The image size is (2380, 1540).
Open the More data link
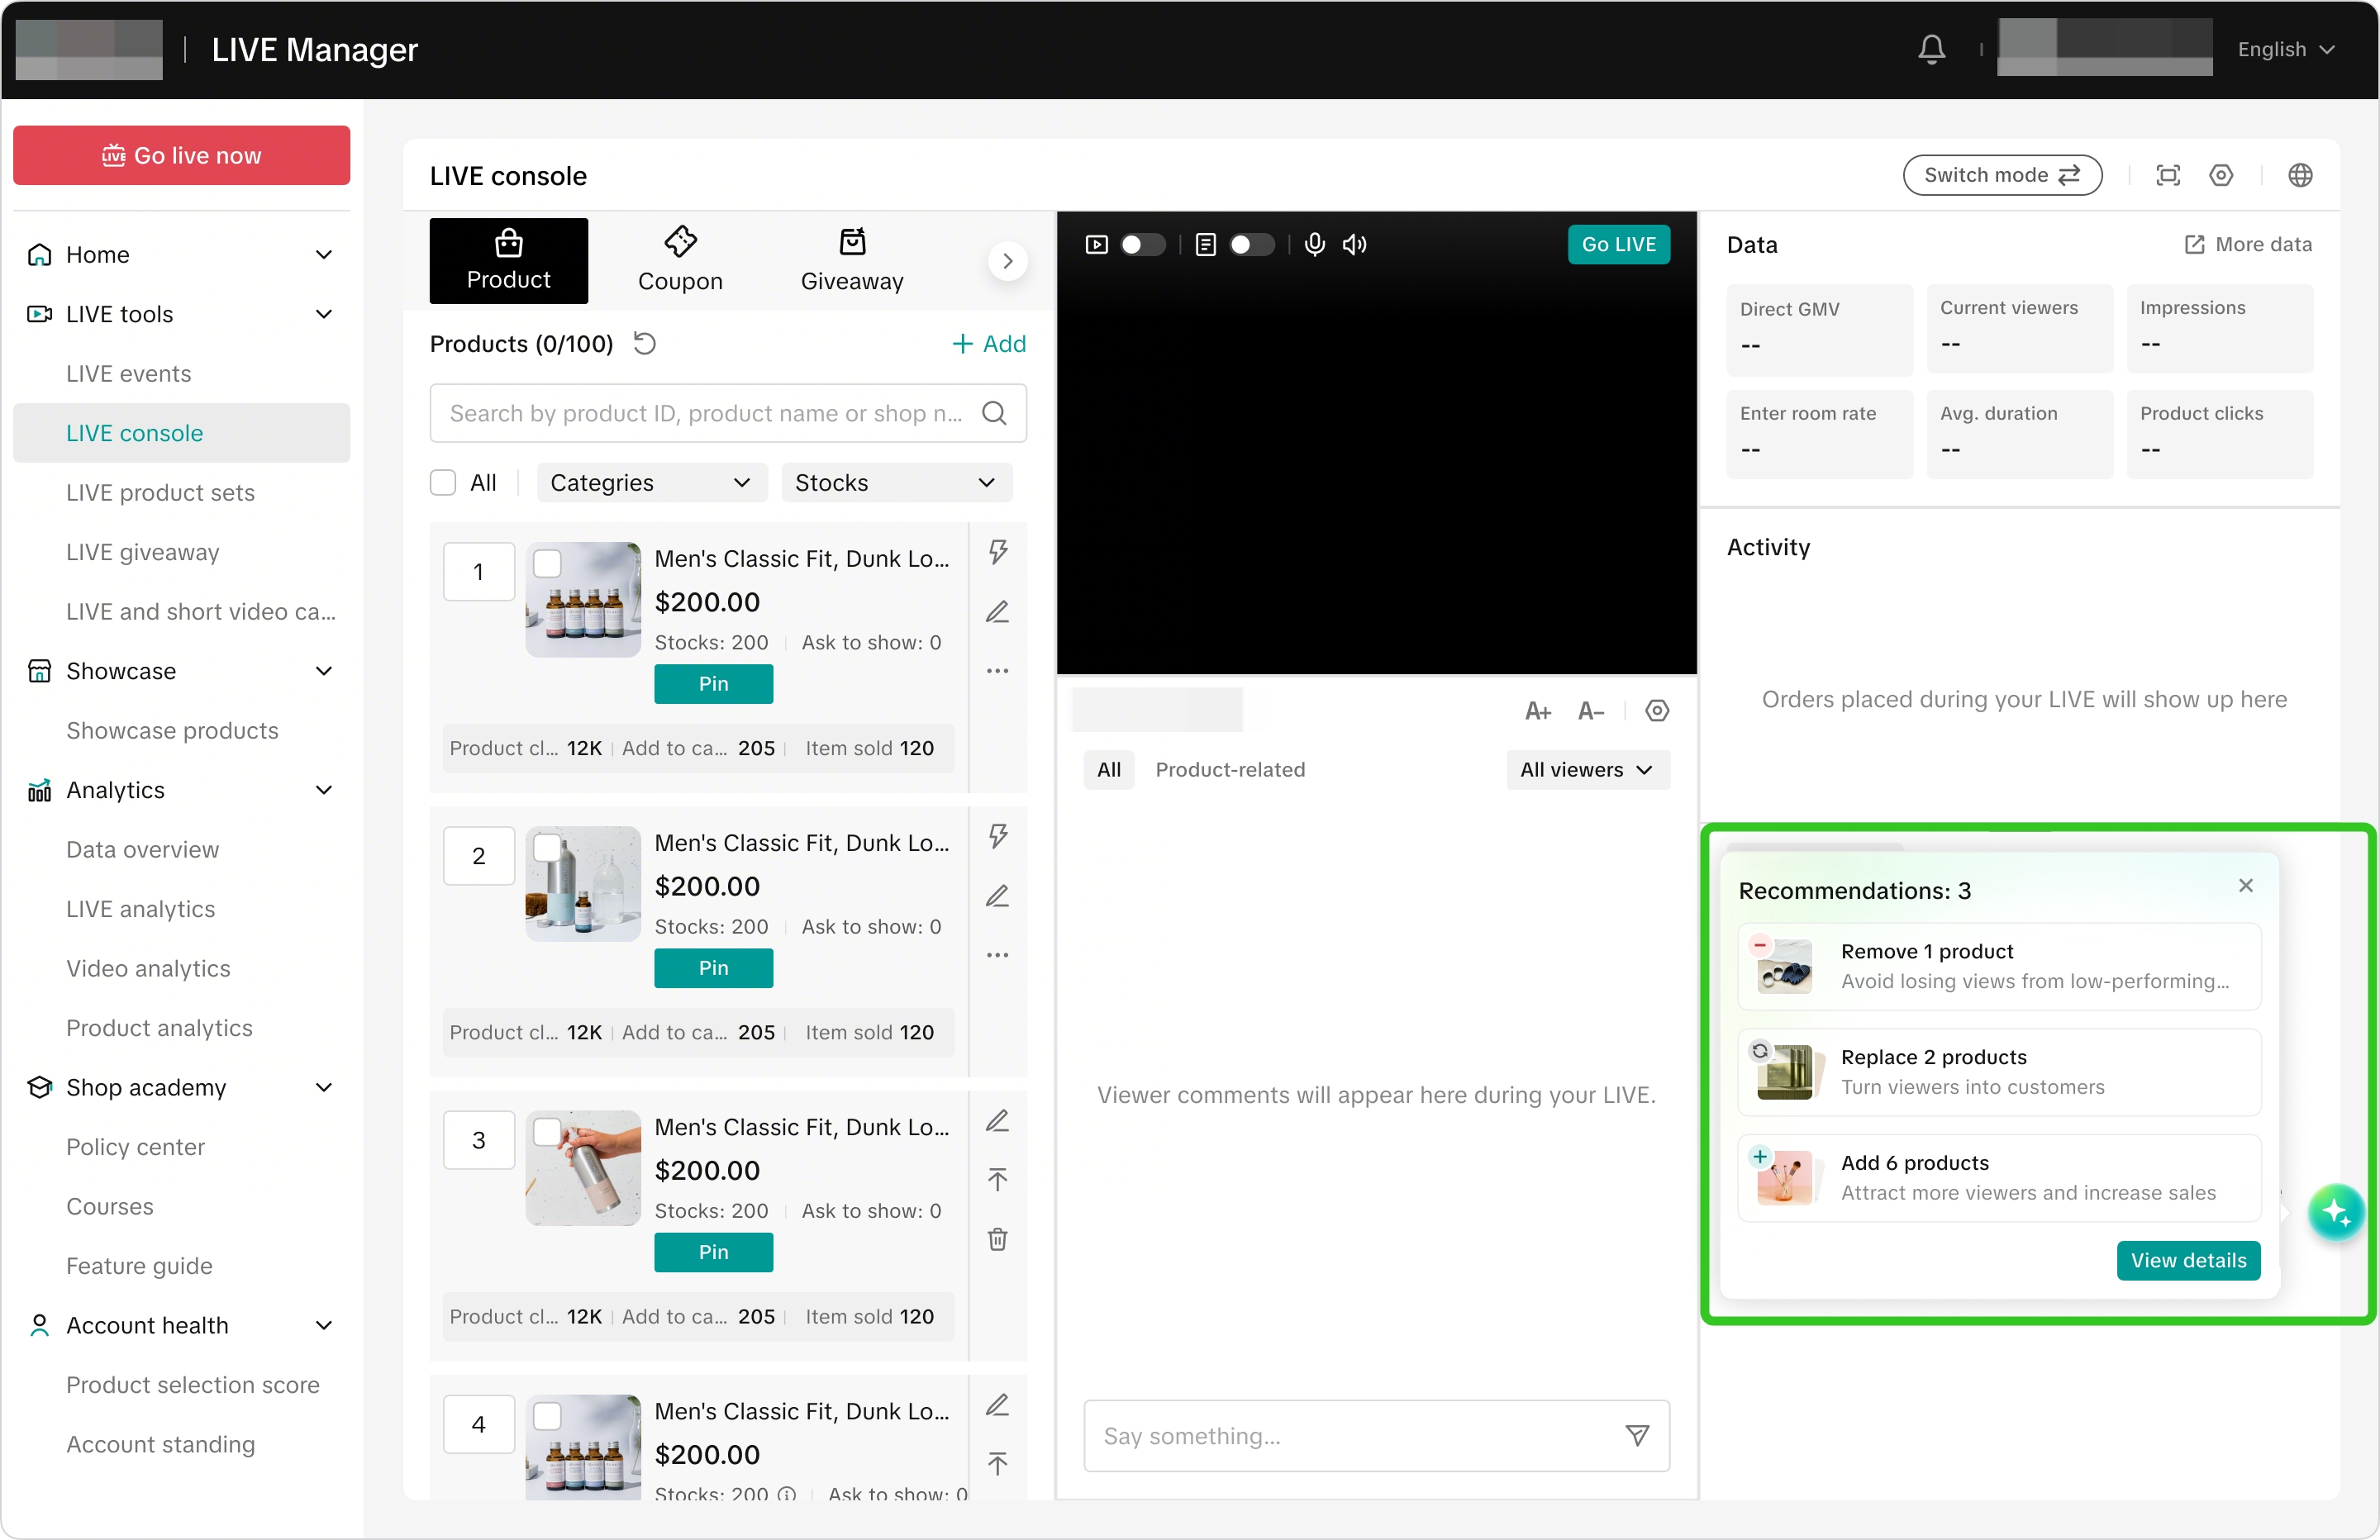(2247, 244)
